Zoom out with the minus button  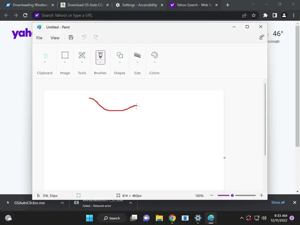click(212, 195)
